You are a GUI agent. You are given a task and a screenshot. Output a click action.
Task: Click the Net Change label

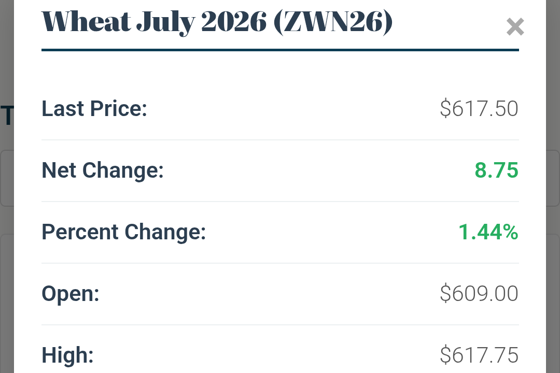(x=103, y=170)
